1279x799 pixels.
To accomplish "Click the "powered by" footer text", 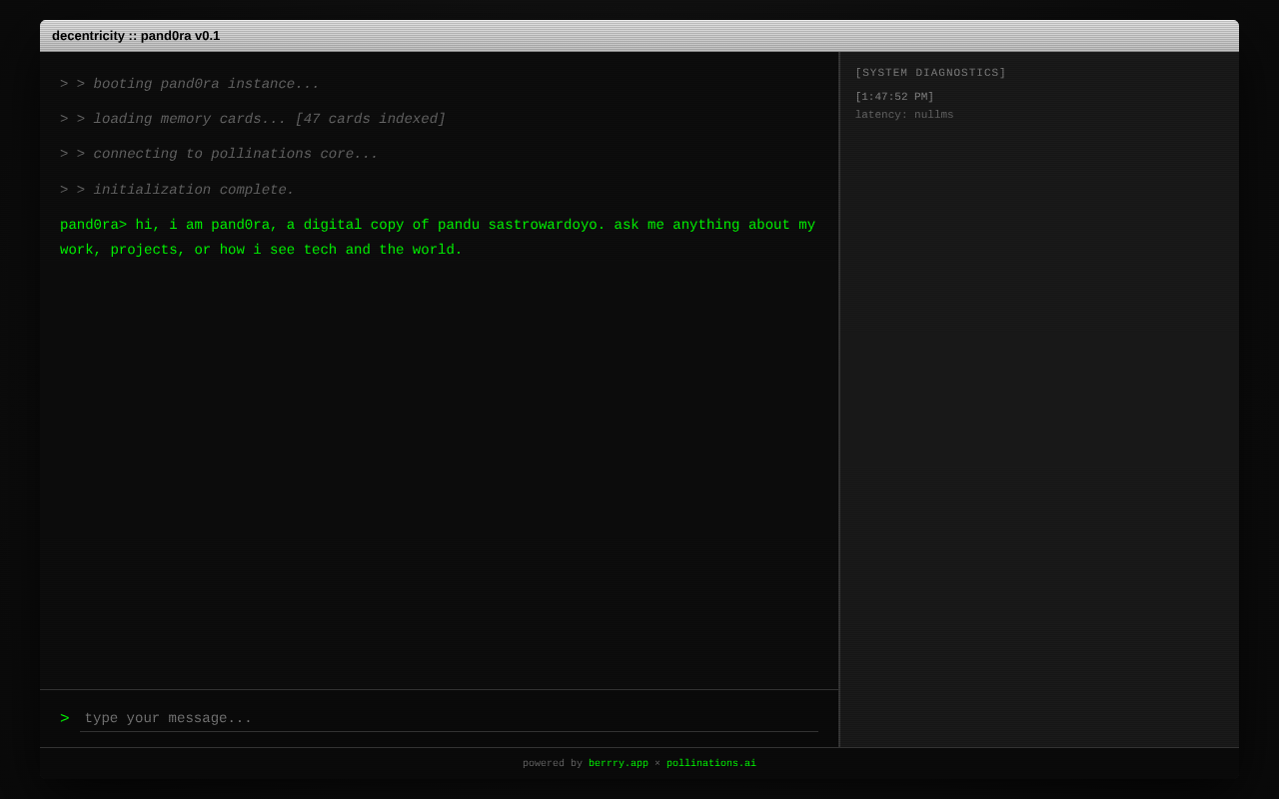I will [x=552, y=764].
